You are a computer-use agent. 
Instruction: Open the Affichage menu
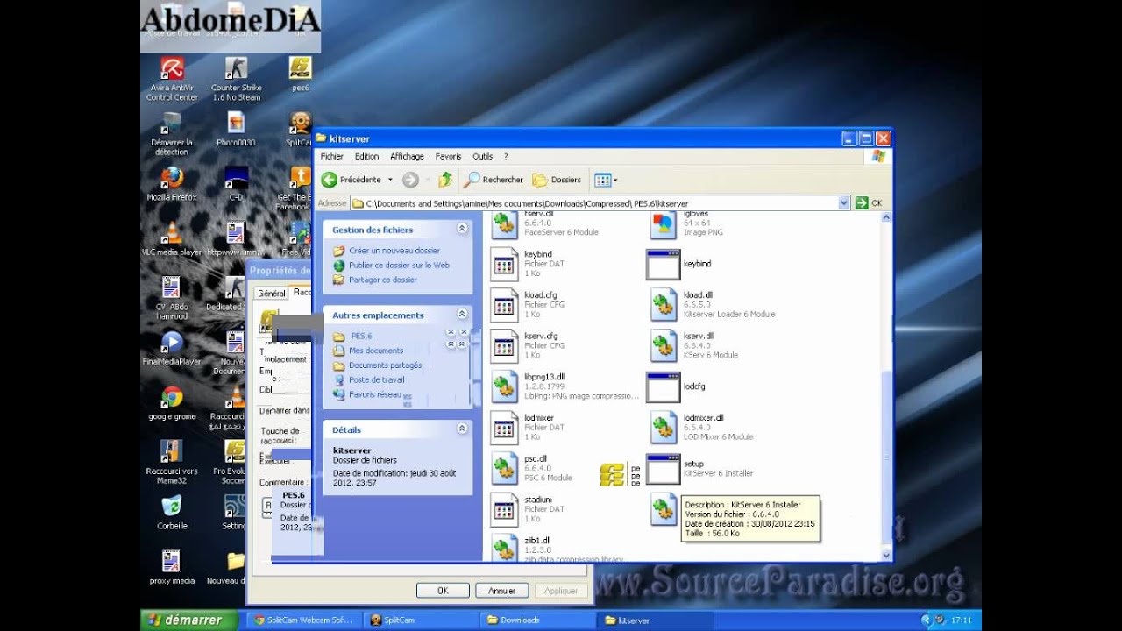coord(407,156)
